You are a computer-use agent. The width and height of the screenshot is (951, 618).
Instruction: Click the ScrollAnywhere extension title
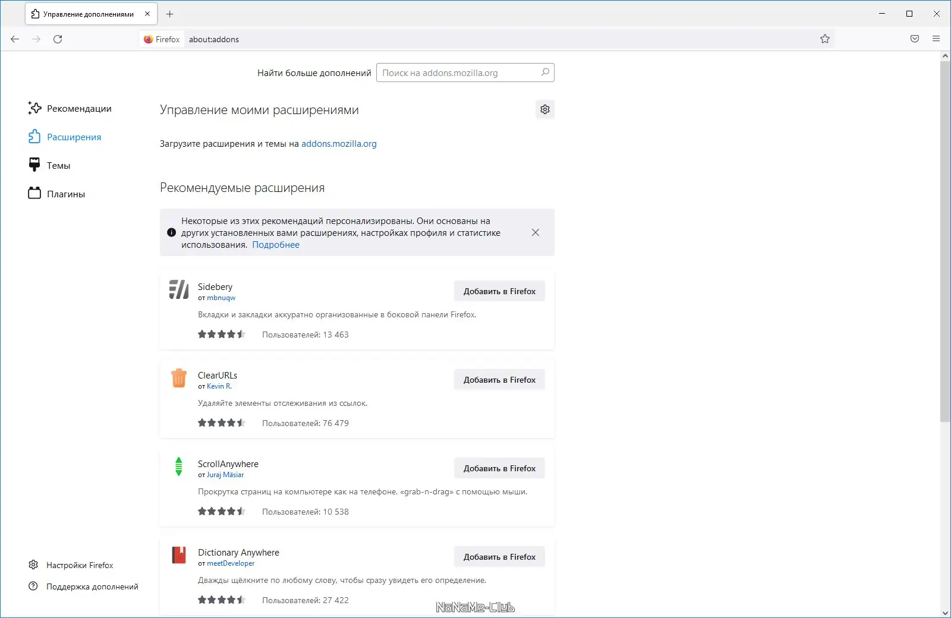(x=228, y=464)
